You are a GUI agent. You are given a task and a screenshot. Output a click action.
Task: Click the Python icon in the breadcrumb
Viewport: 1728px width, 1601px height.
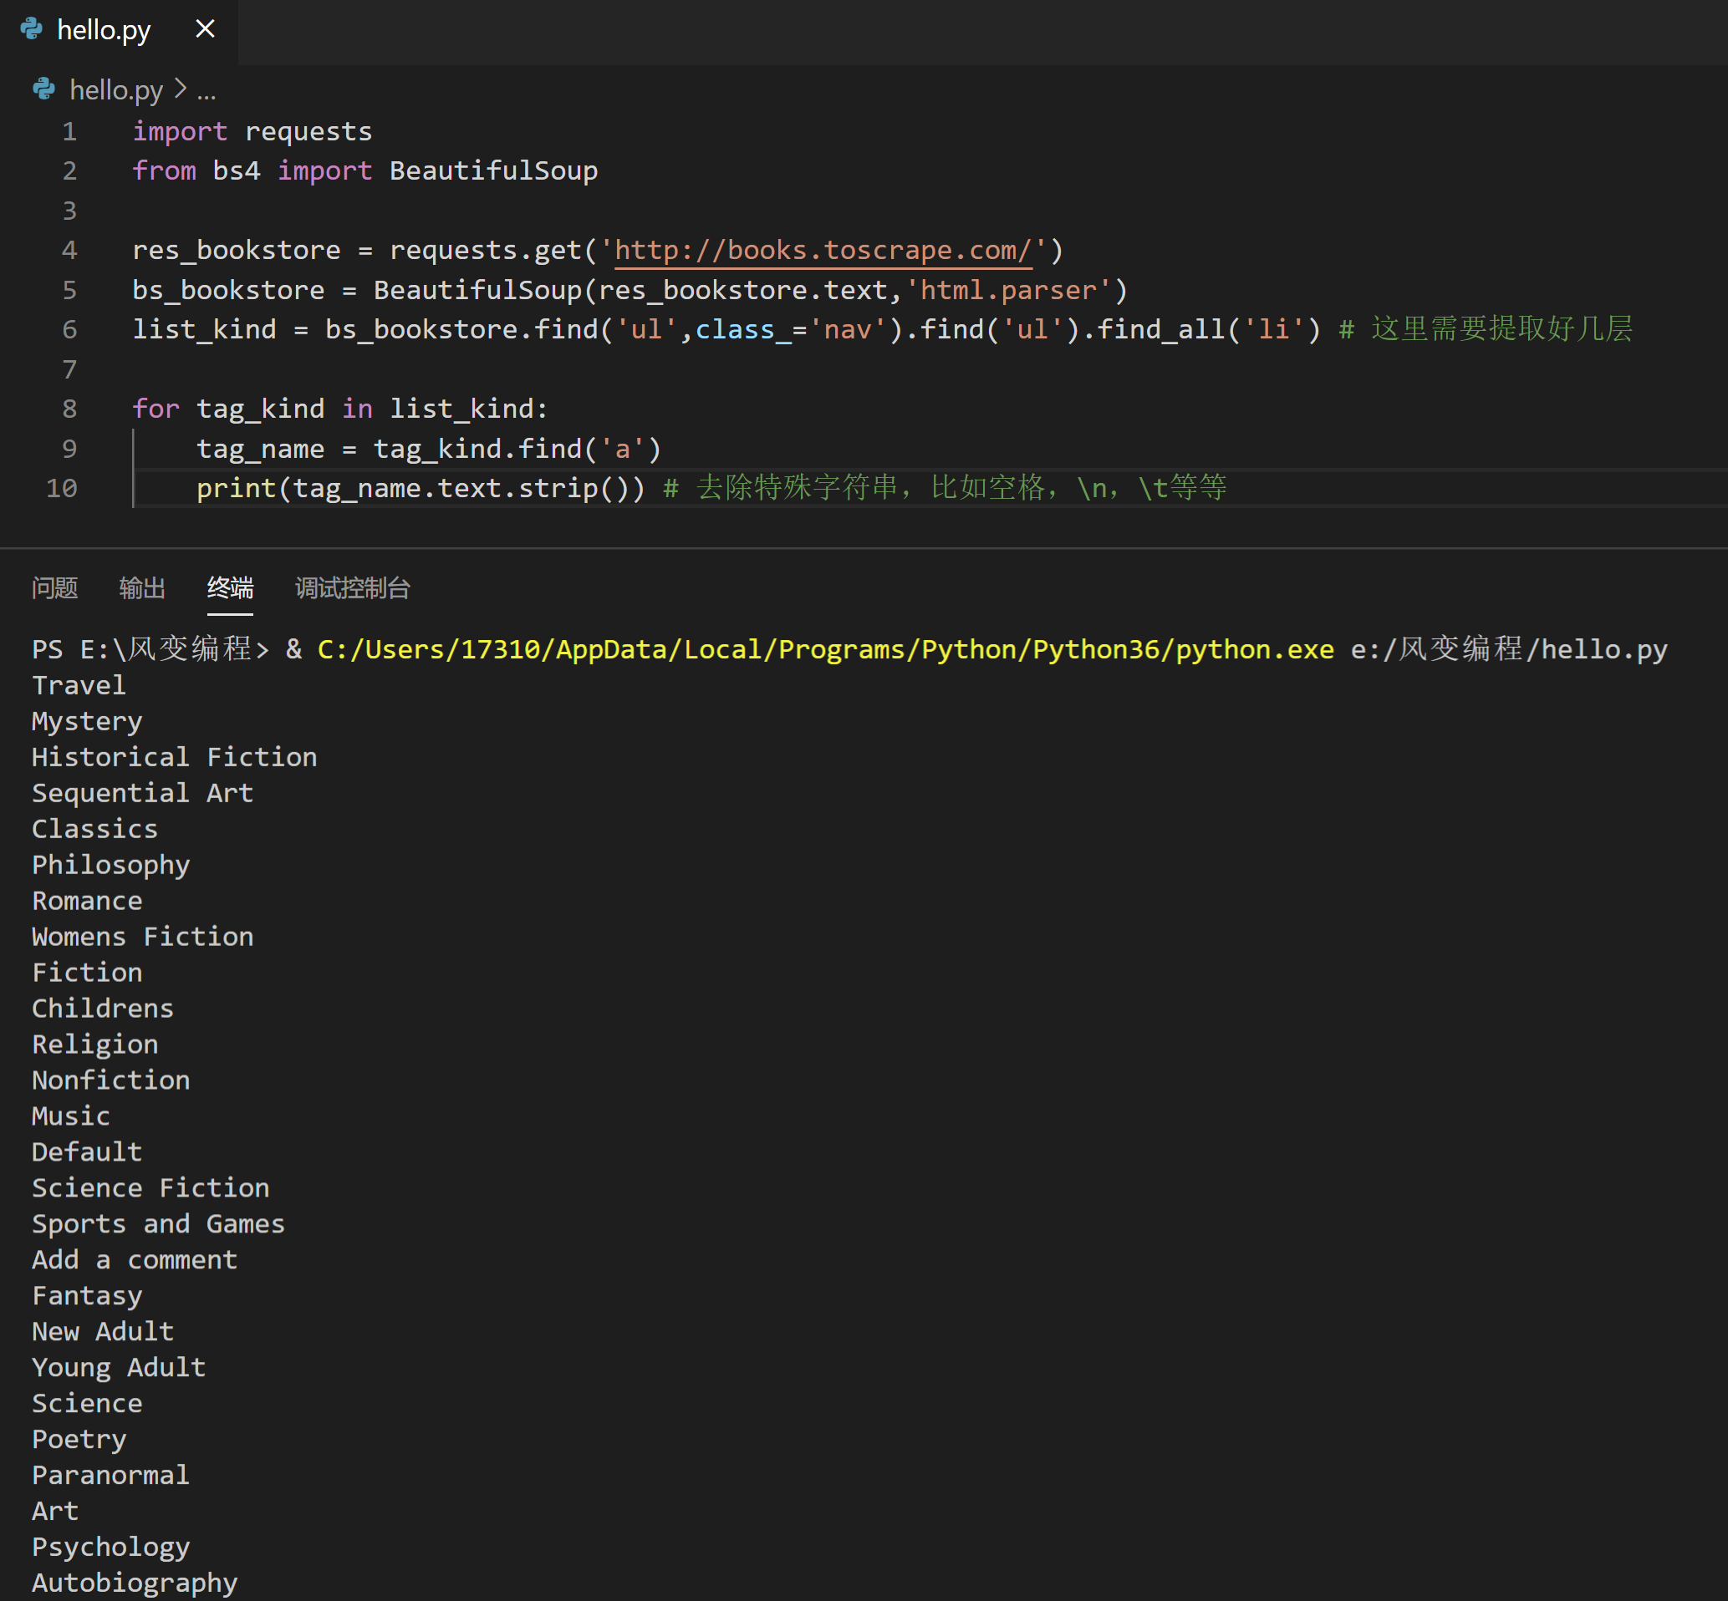pyautogui.click(x=44, y=89)
